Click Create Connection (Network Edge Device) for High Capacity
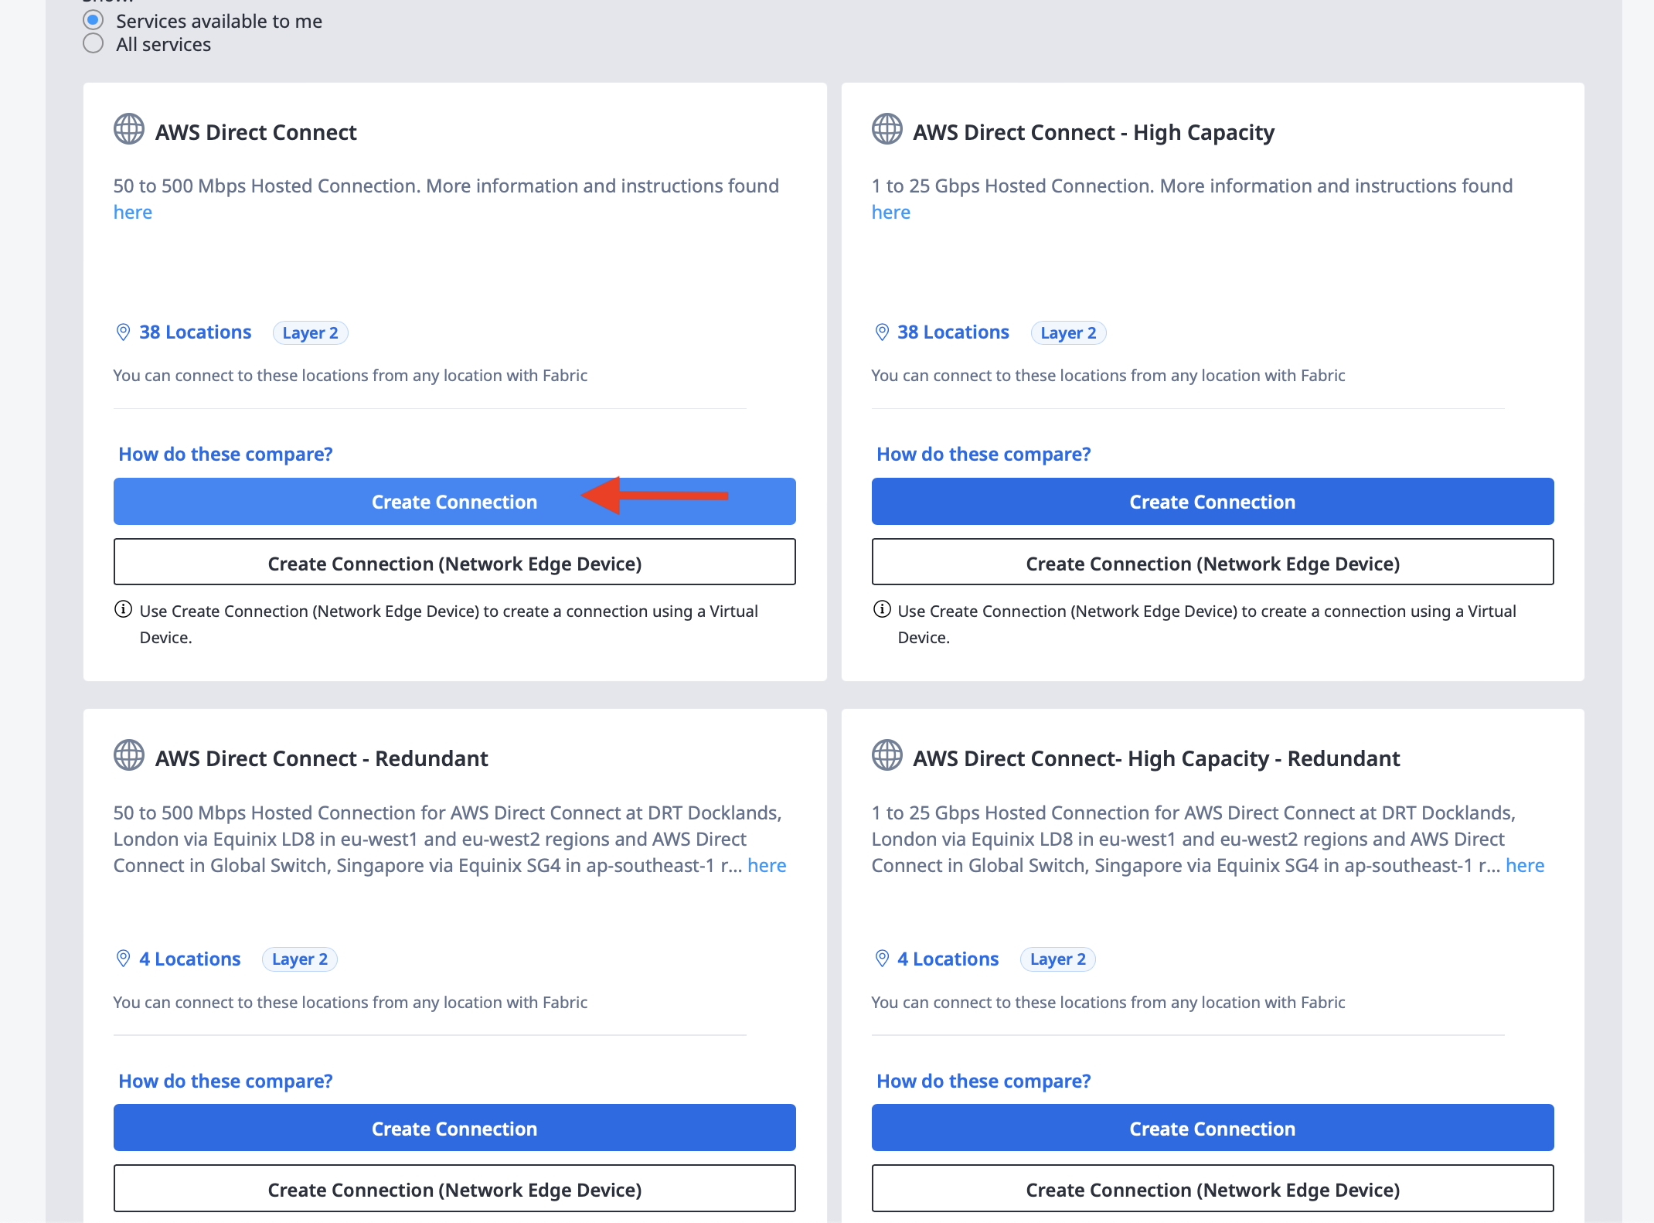Viewport: 1654px width, 1223px height. 1213,563
